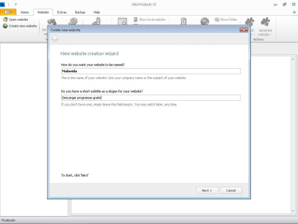Switch to the Home ribbon tab
The width and height of the screenshot is (298, 224).
point(24,12)
